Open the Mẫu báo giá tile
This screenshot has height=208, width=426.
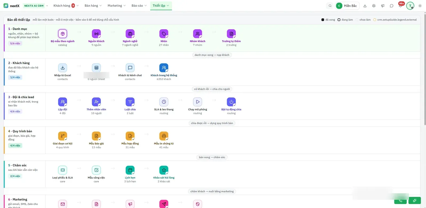coord(96,140)
